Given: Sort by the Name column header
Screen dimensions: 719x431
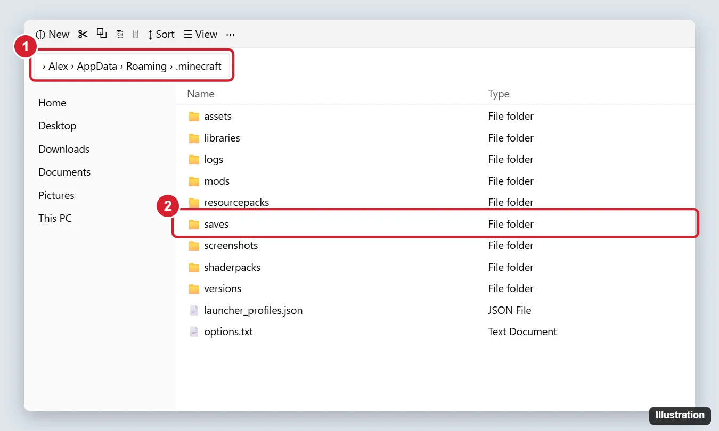Looking at the screenshot, I should pyautogui.click(x=201, y=94).
